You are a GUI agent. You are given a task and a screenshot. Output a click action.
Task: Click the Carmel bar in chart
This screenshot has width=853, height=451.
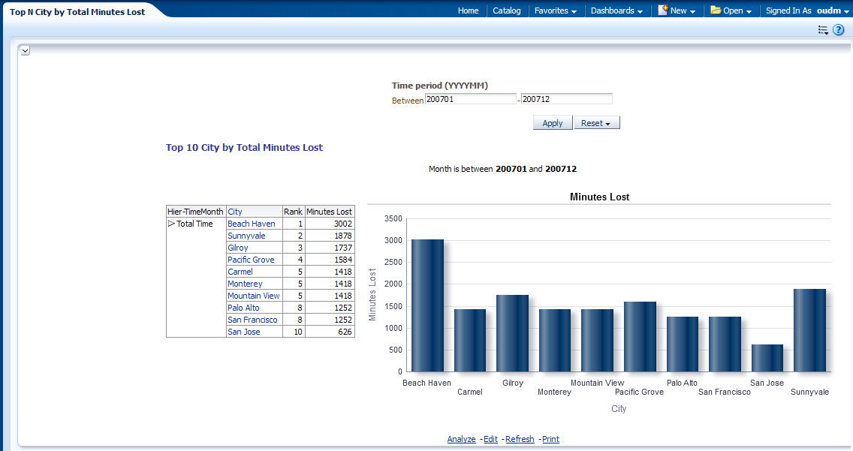point(470,340)
